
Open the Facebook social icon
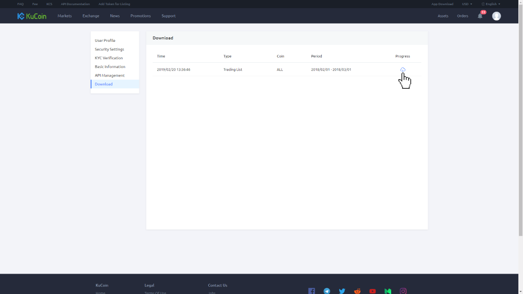[312, 291]
